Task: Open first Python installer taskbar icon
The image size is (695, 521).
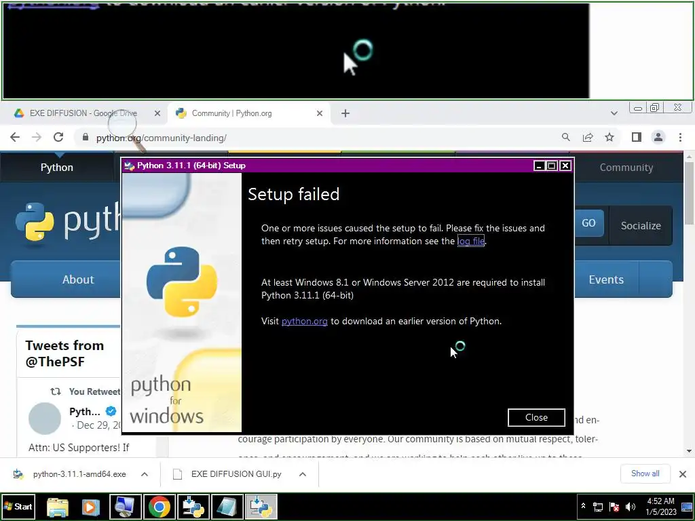Action: (193, 507)
